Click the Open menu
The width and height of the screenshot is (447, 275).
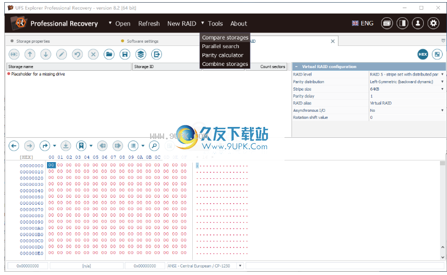tap(123, 23)
